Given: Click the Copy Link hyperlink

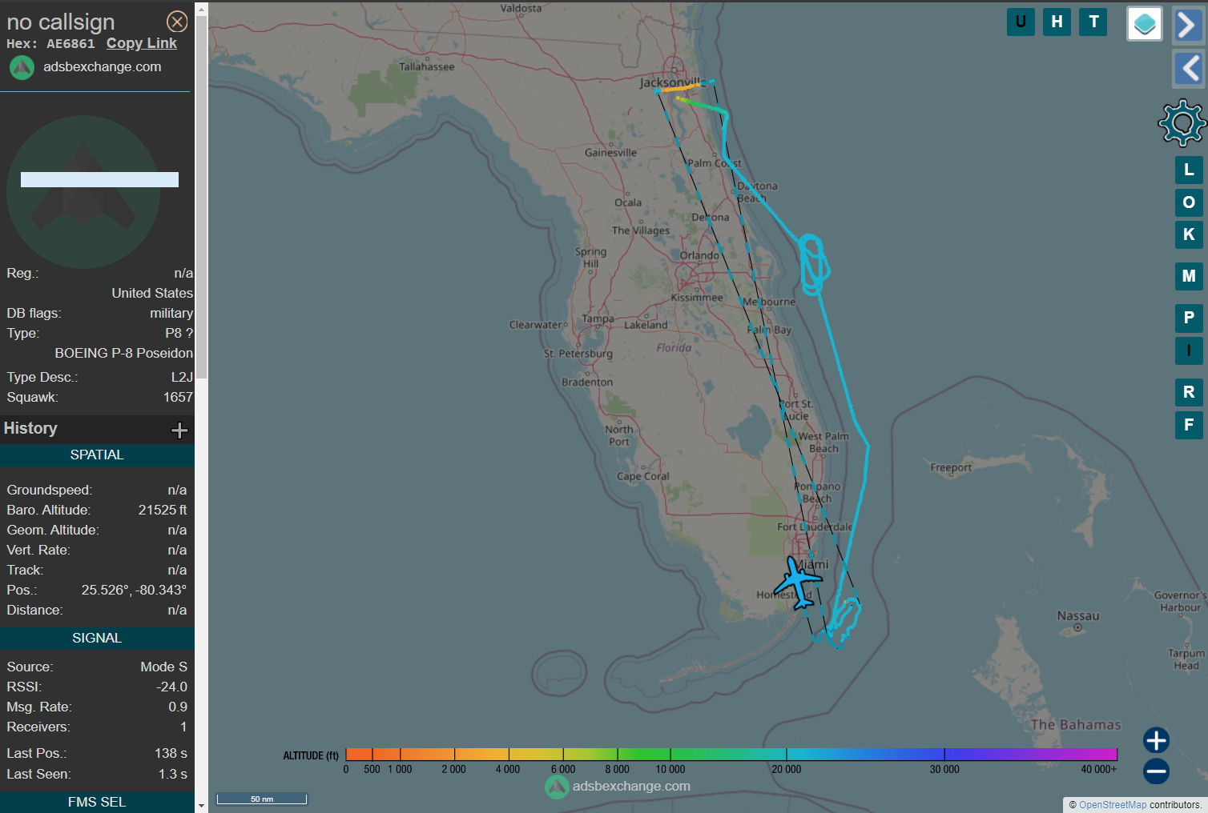Looking at the screenshot, I should point(142,43).
